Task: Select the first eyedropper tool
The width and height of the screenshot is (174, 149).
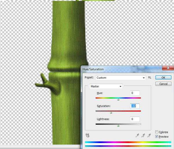Action: coord(137,135)
